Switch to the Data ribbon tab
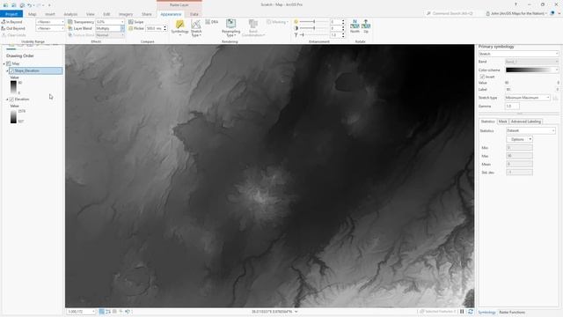This screenshot has width=563, height=317. pyautogui.click(x=194, y=14)
